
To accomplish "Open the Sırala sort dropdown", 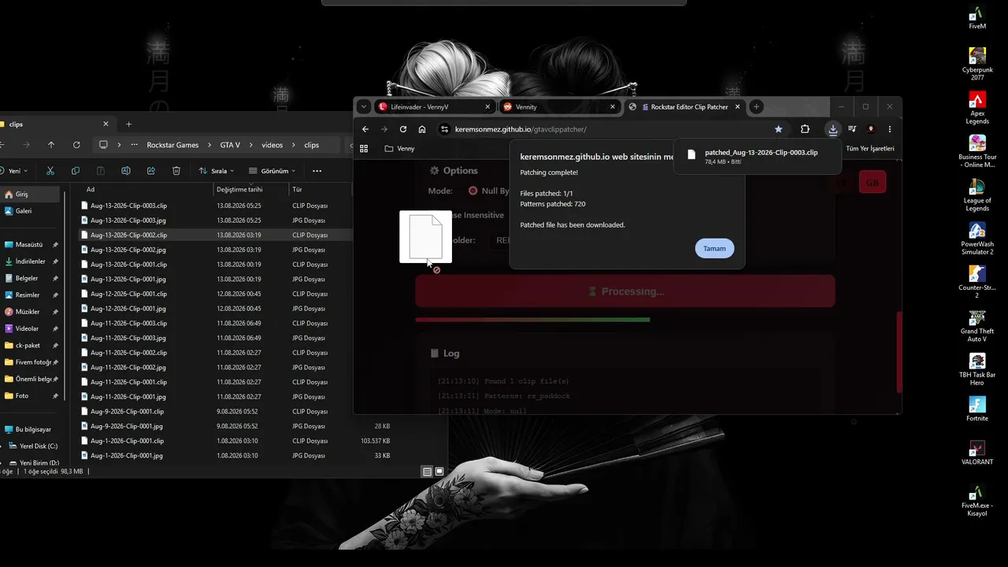I will pyautogui.click(x=217, y=171).
